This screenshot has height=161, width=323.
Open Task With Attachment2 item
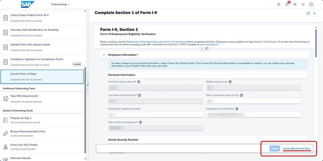(x=42, y=99)
